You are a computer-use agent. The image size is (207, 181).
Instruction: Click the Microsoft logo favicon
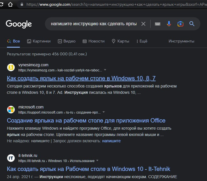pos(11,110)
